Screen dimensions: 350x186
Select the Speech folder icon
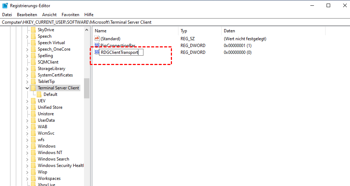[x=33, y=36]
